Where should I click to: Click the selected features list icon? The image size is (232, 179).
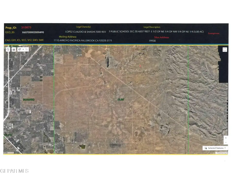coord(206,148)
